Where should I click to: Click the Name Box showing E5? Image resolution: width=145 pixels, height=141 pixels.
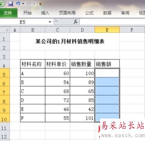(24, 22)
